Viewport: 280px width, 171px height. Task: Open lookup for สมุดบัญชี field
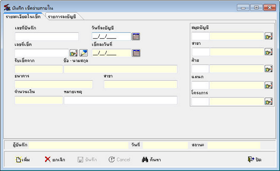269,36
